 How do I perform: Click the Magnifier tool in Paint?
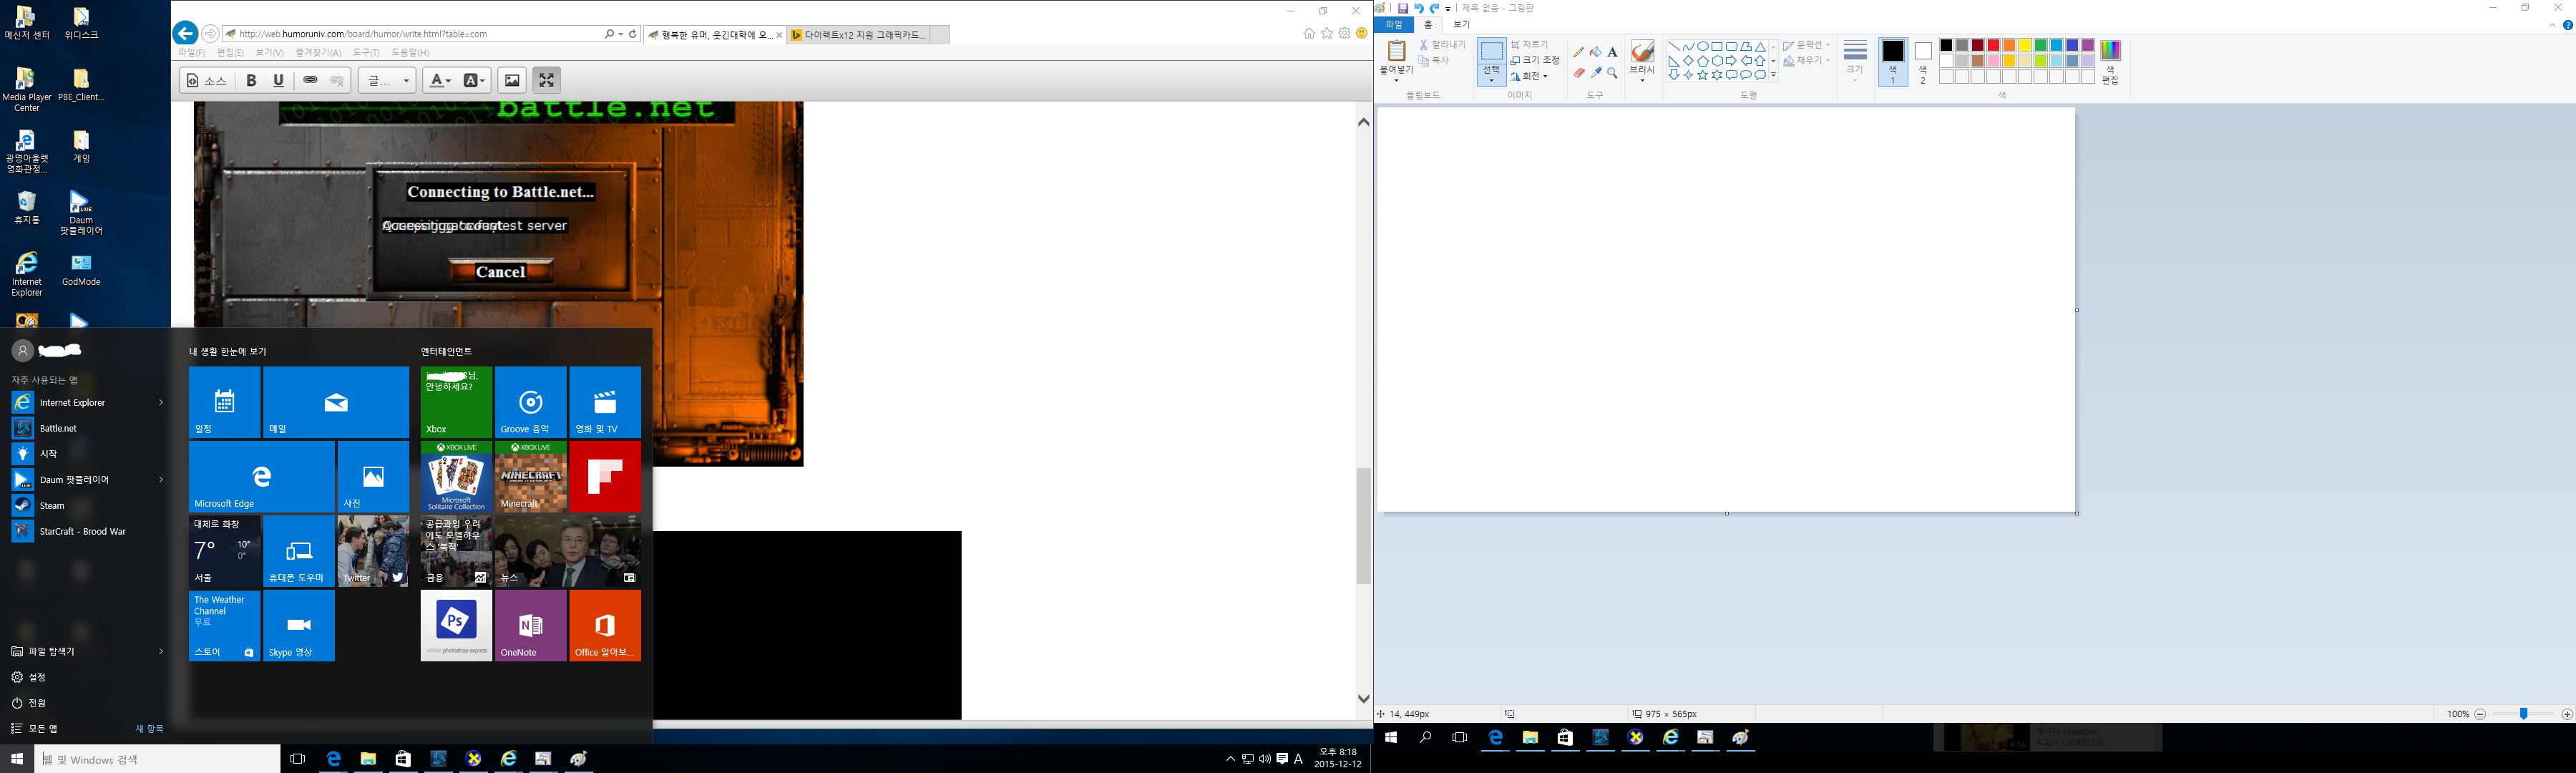coord(1612,73)
